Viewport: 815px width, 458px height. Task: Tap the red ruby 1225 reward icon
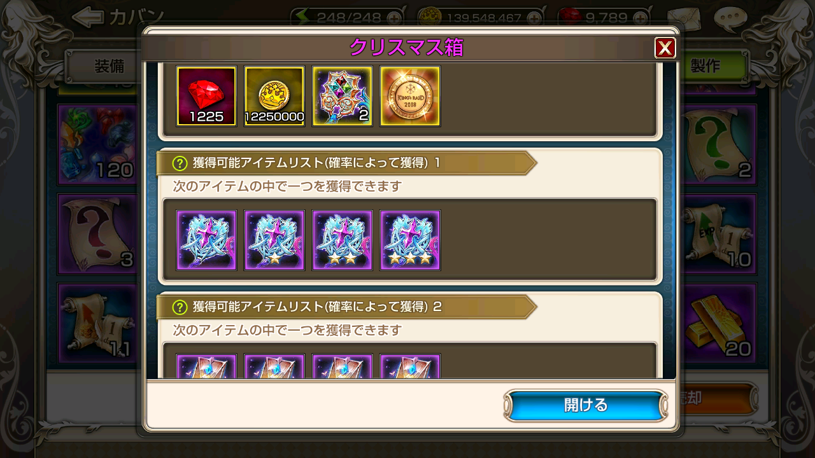click(206, 96)
